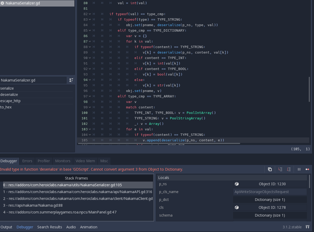Click the Locals panel vertical scrollbar

click(x=310, y=181)
